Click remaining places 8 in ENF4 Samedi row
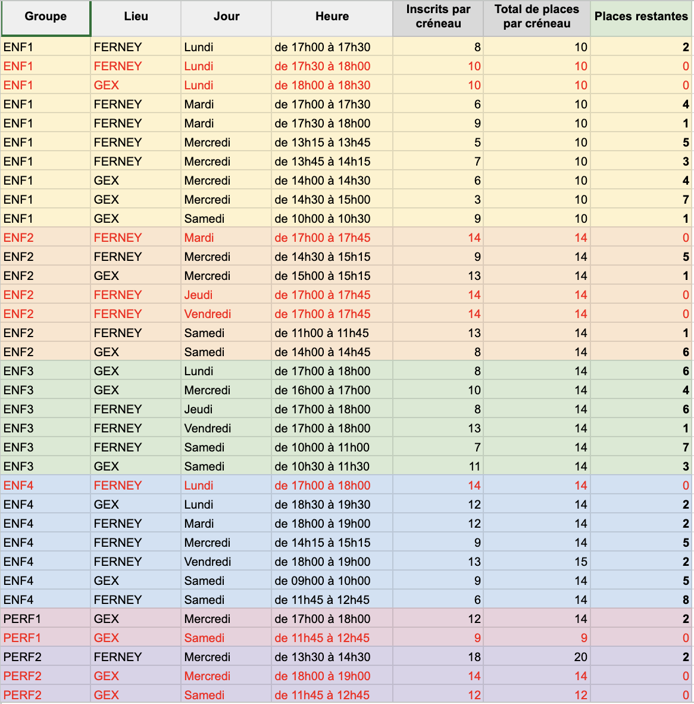Screen dimensions: 694x704 pyautogui.click(x=641, y=599)
